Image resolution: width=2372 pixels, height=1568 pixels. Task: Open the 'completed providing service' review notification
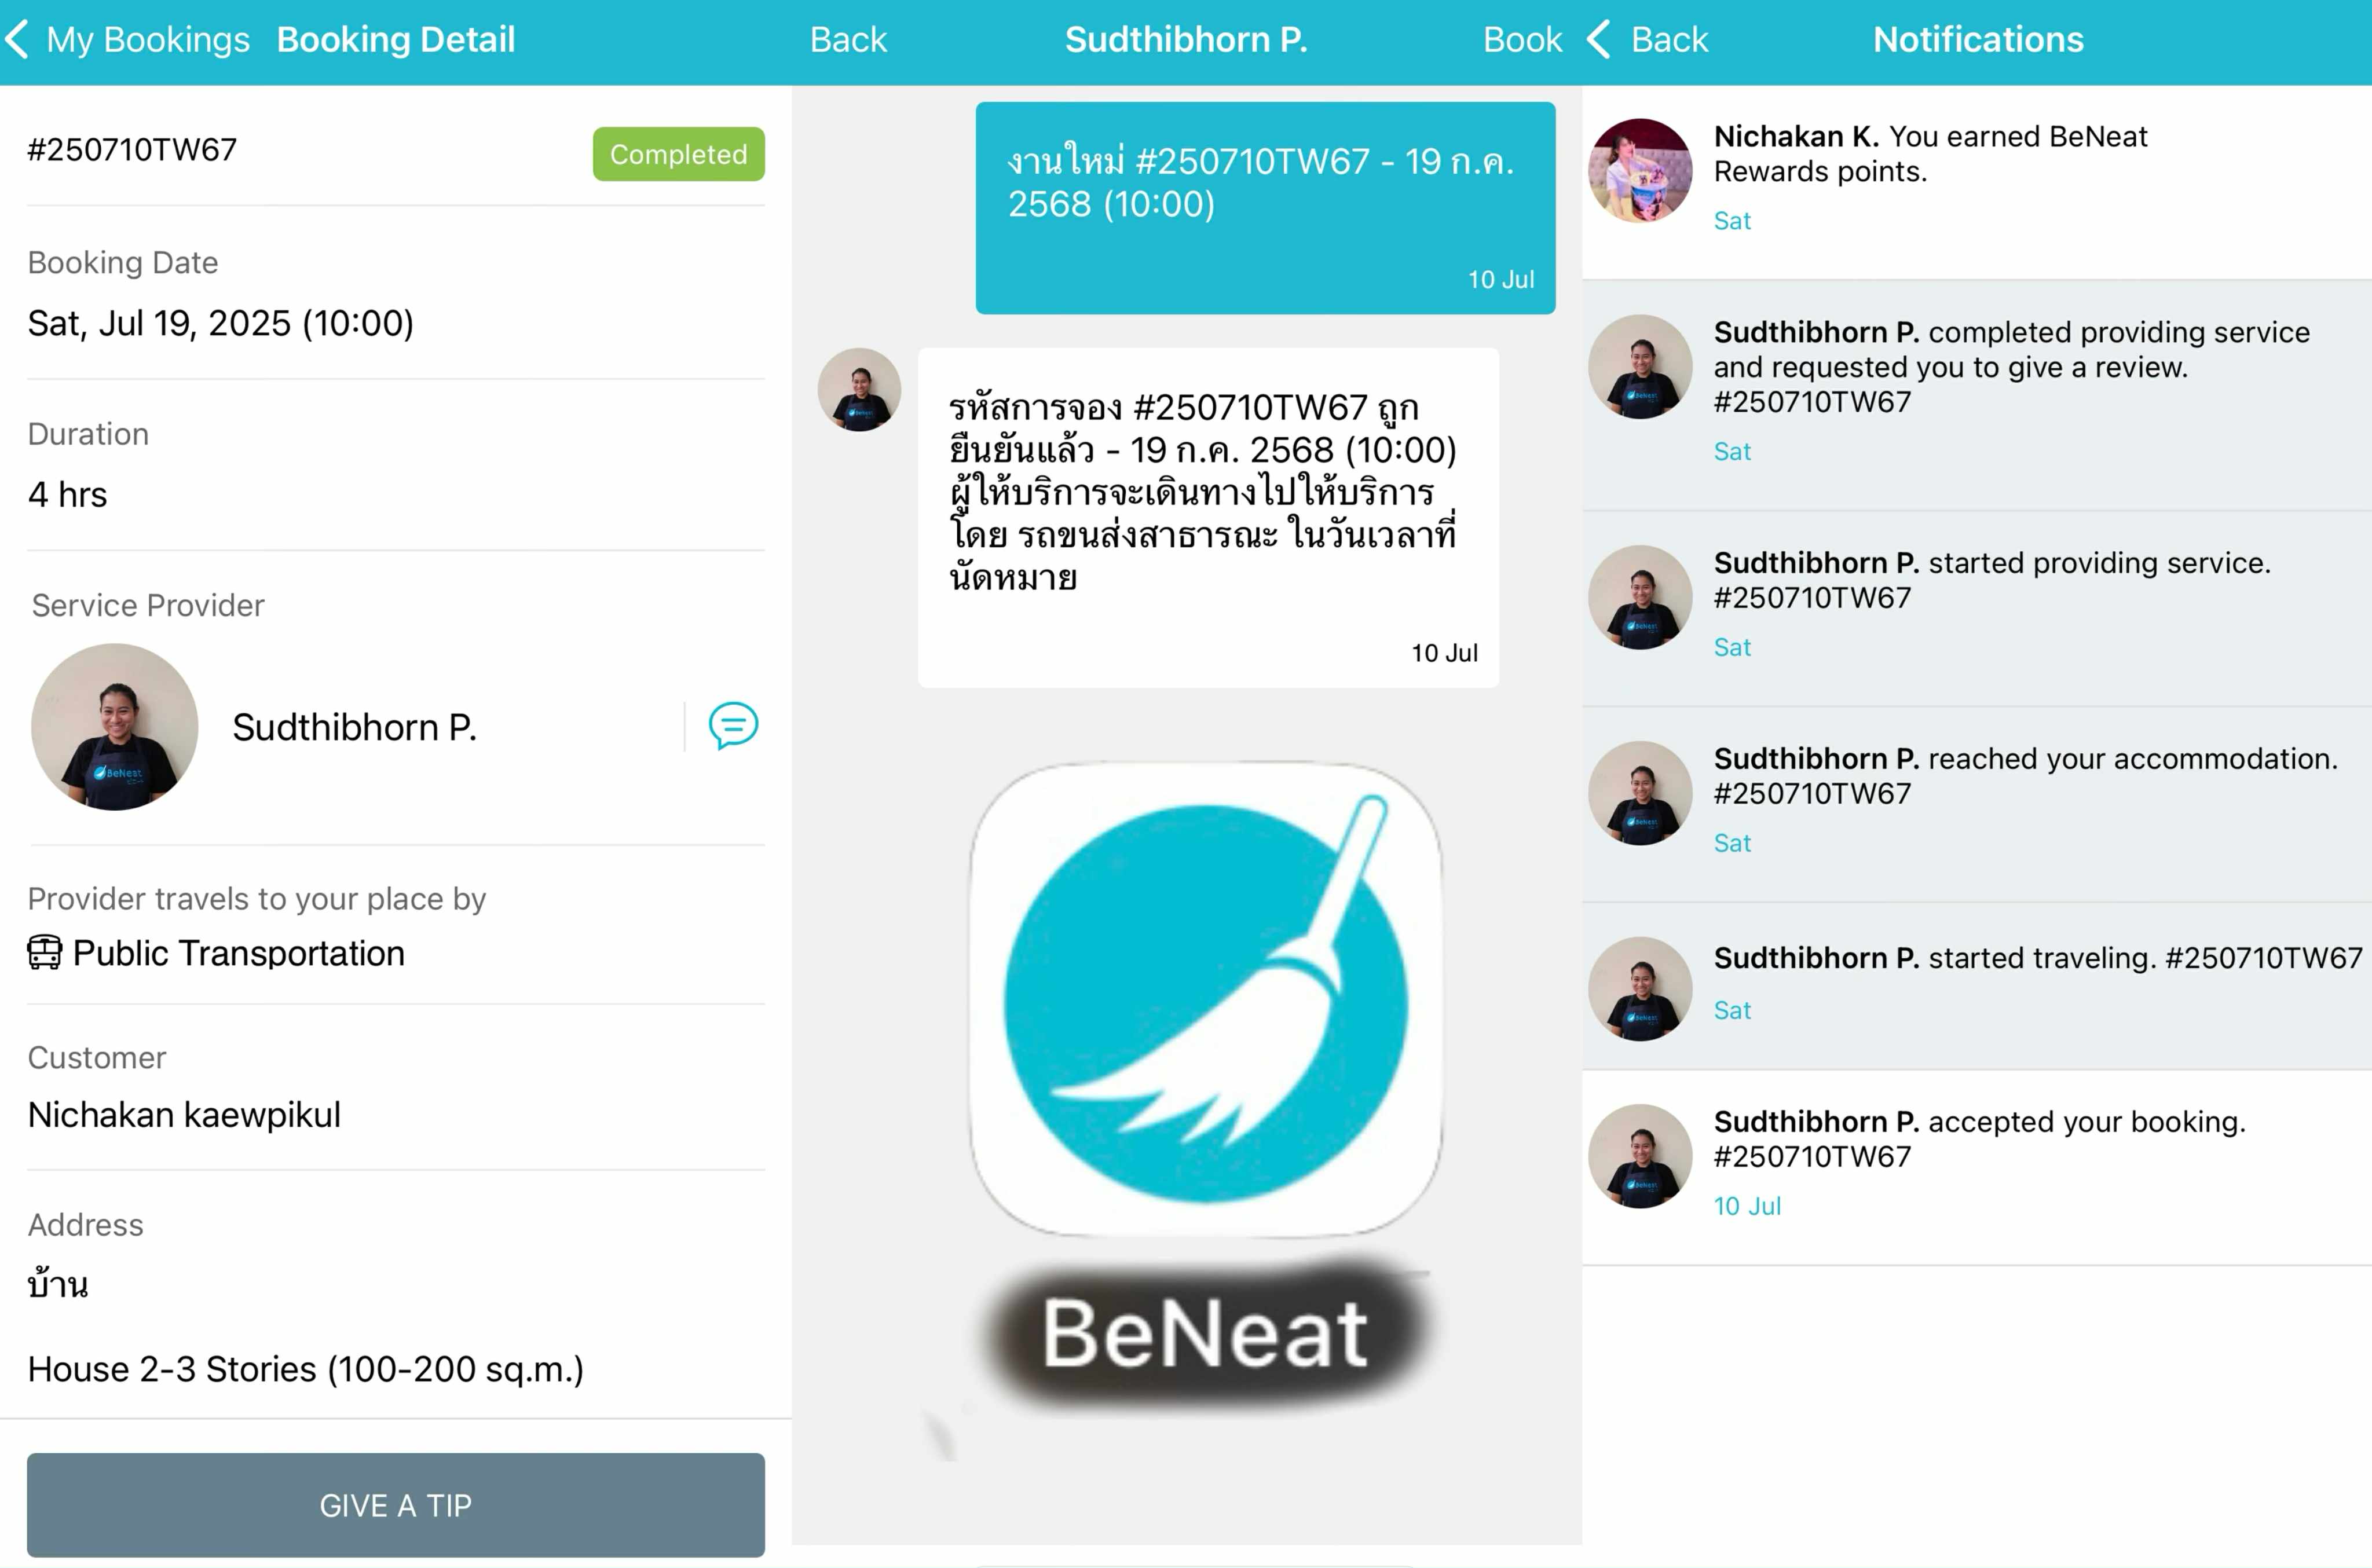tap(1977, 395)
